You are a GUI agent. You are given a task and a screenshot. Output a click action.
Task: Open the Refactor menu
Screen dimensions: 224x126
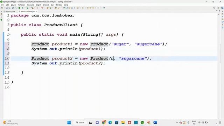coord(21,5)
